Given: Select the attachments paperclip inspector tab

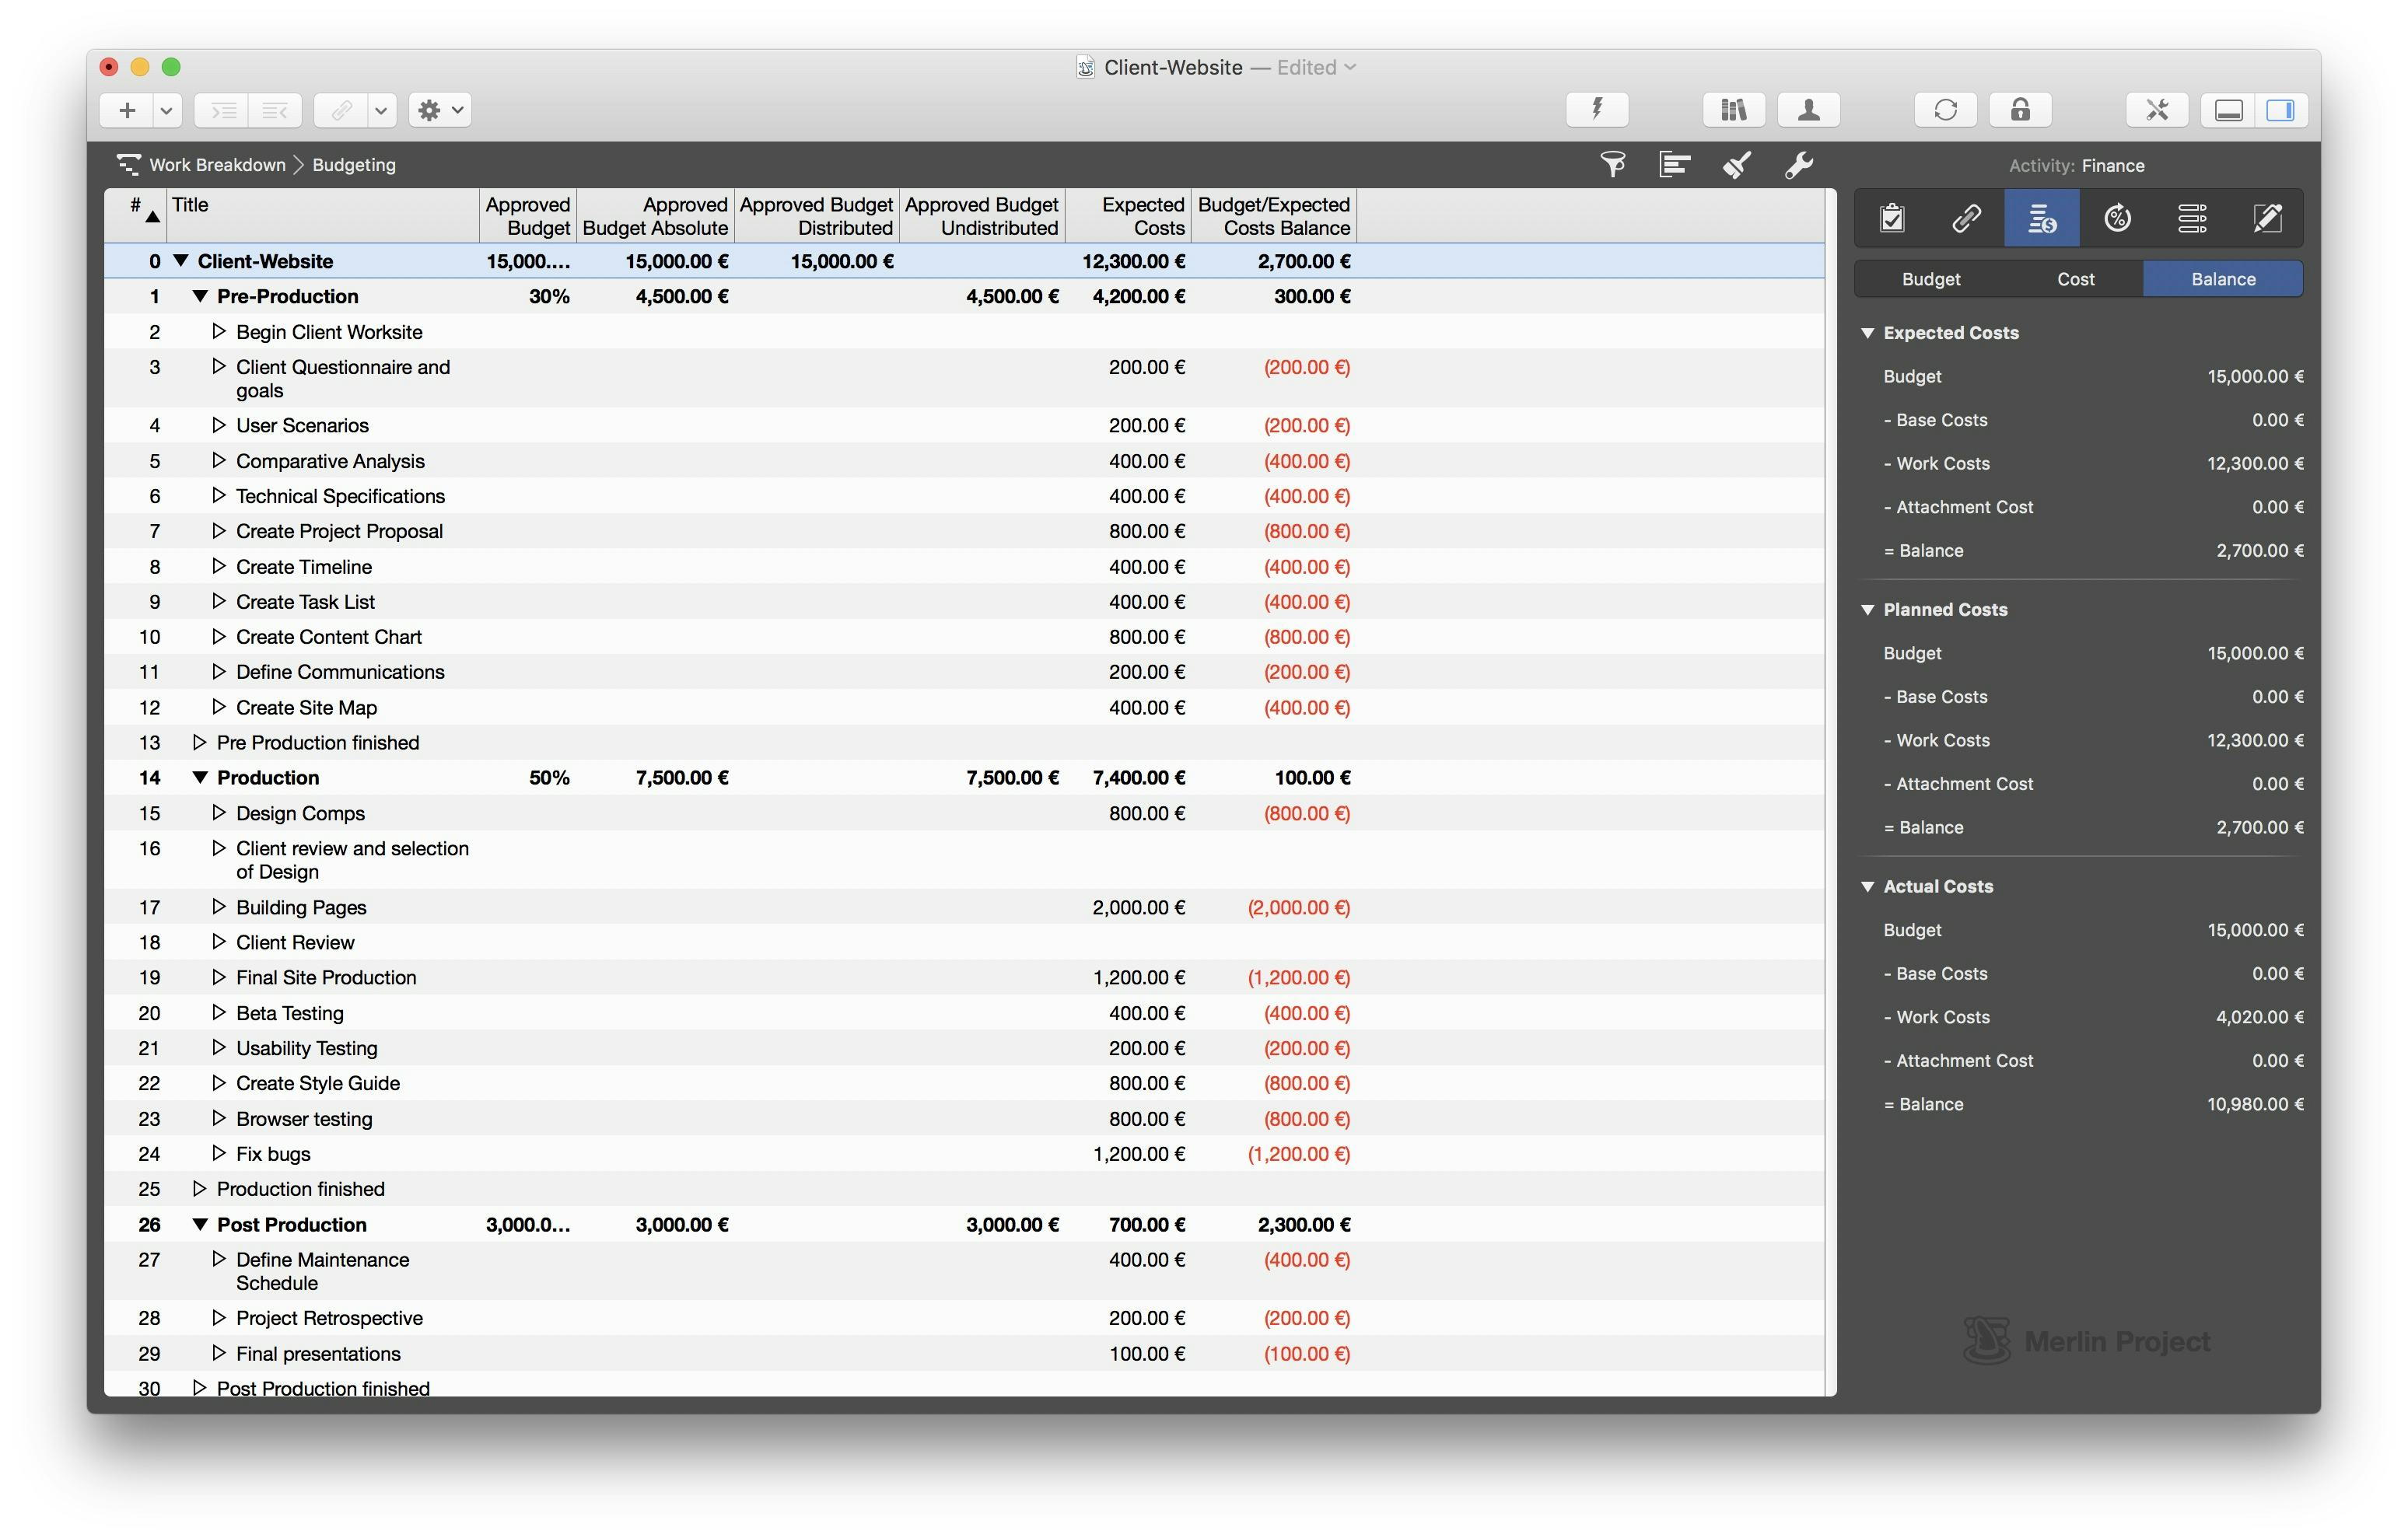Looking at the screenshot, I should coord(1966,218).
